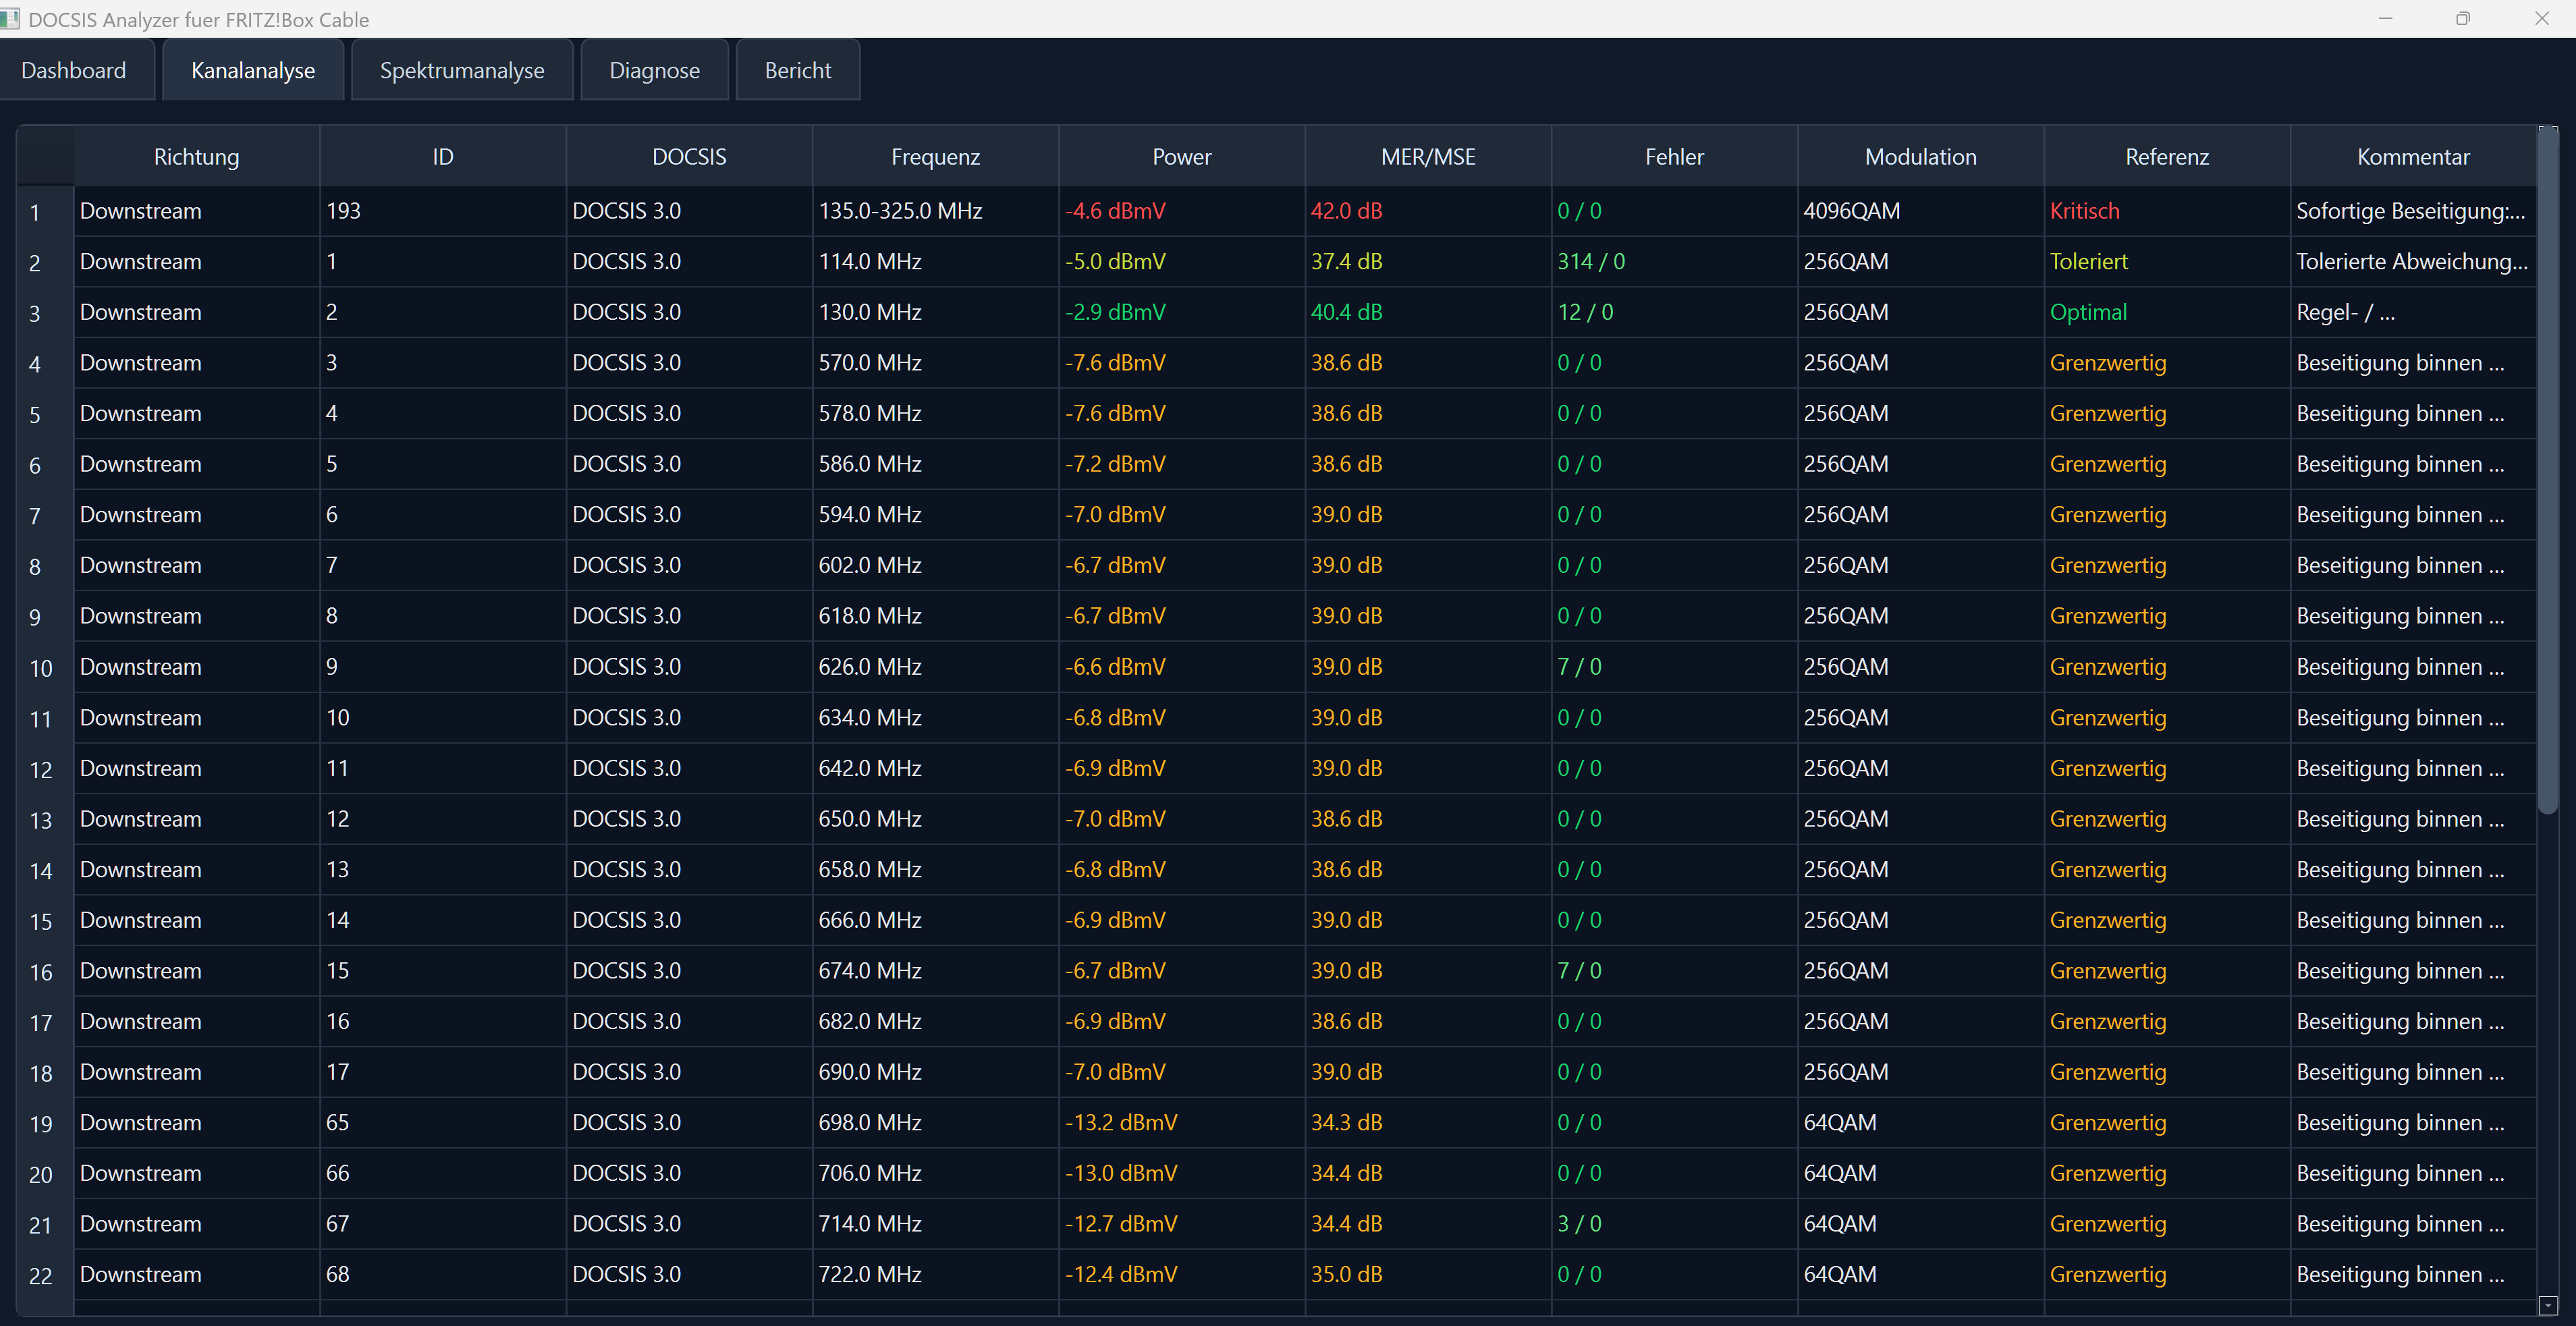
Task: Click the scrollbar down arrow
Action: tap(2548, 1305)
